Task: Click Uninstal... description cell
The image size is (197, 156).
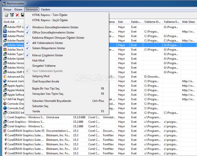Action: pyautogui.click(x=109, y=117)
